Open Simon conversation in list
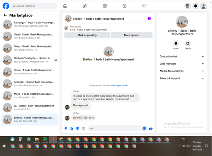212x156 pixels. pos(30,72)
